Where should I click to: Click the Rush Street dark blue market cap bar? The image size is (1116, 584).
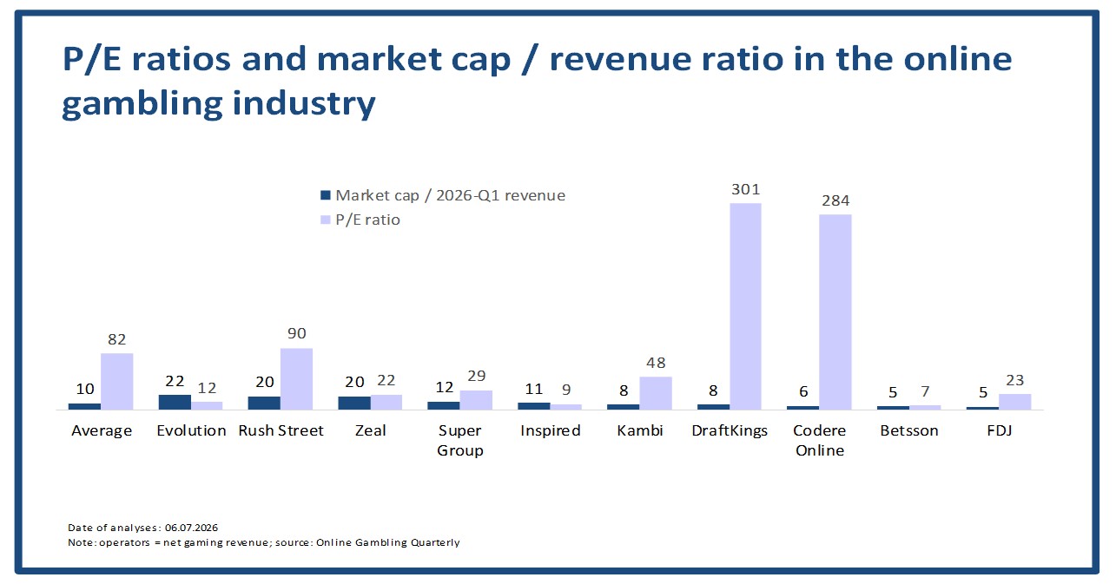coord(264,403)
